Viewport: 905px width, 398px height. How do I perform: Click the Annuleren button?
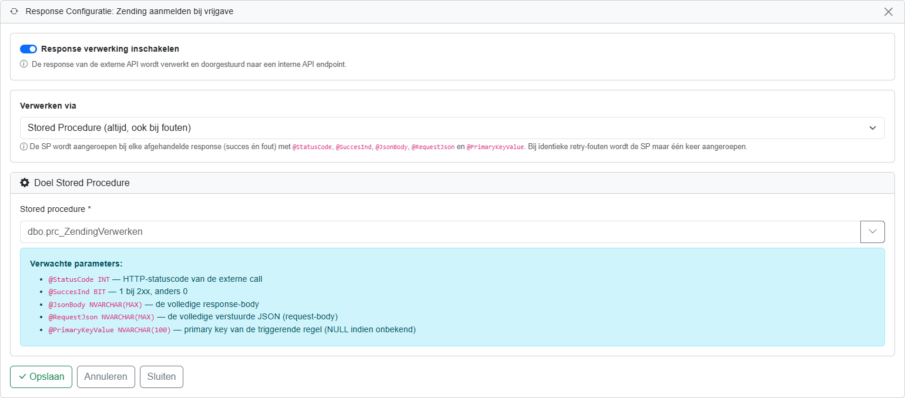coord(106,377)
